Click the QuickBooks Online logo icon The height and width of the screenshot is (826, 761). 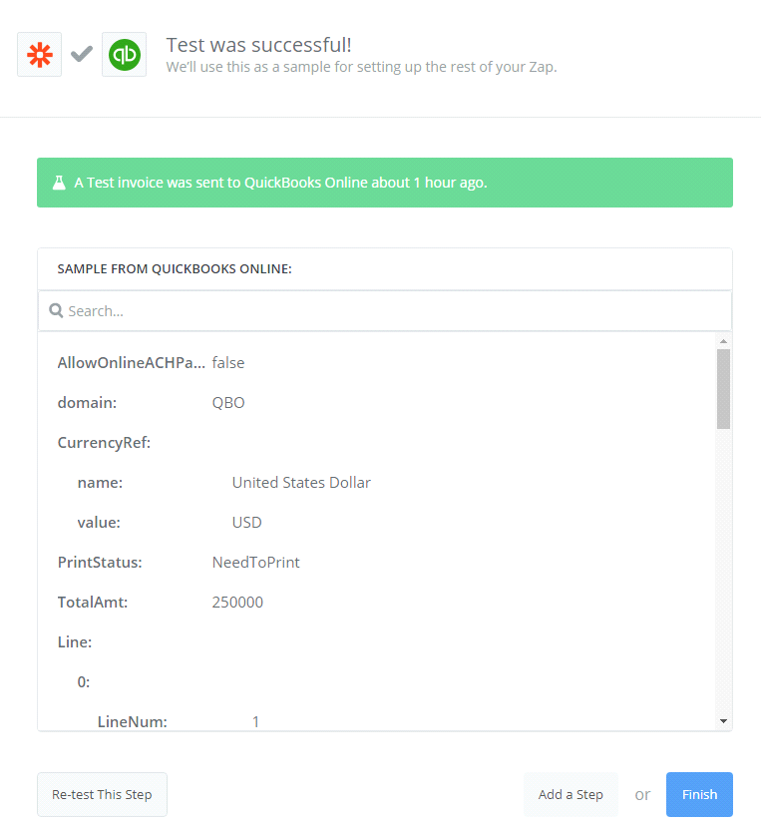[124, 54]
